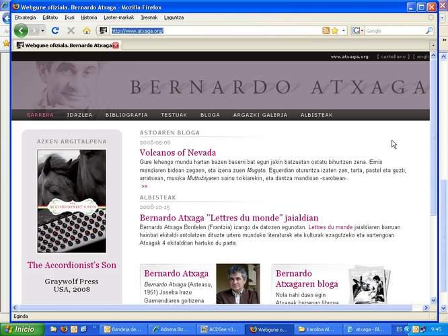Open the IDAZLEA section
Viewport: 448px width, 336px height.
pyautogui.click(x=79, y=115)
